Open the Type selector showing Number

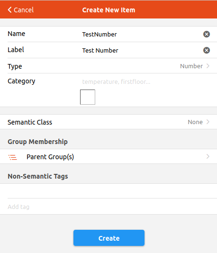(x=195, y=66)
